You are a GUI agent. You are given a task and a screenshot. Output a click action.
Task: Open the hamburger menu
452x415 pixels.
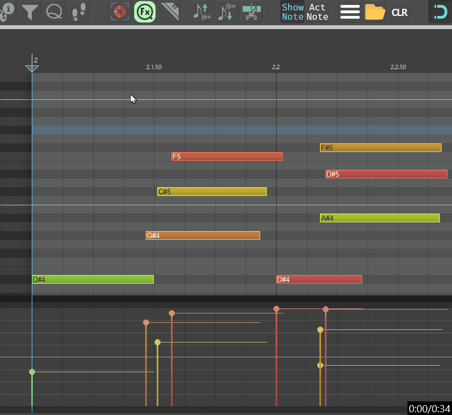point(350,12)
